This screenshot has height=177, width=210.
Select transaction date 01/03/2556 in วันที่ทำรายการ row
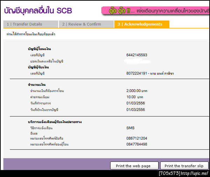point(135,103)
